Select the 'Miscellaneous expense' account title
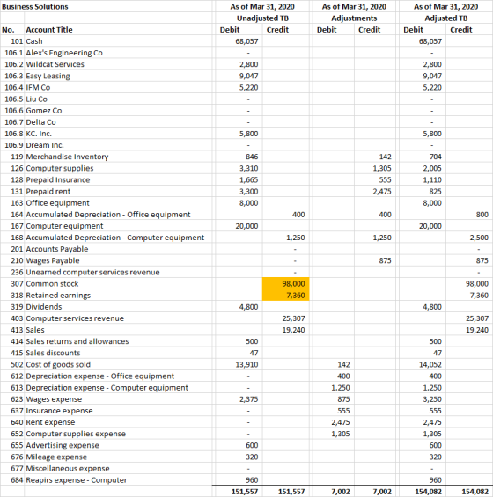 [x=68, y=469]
